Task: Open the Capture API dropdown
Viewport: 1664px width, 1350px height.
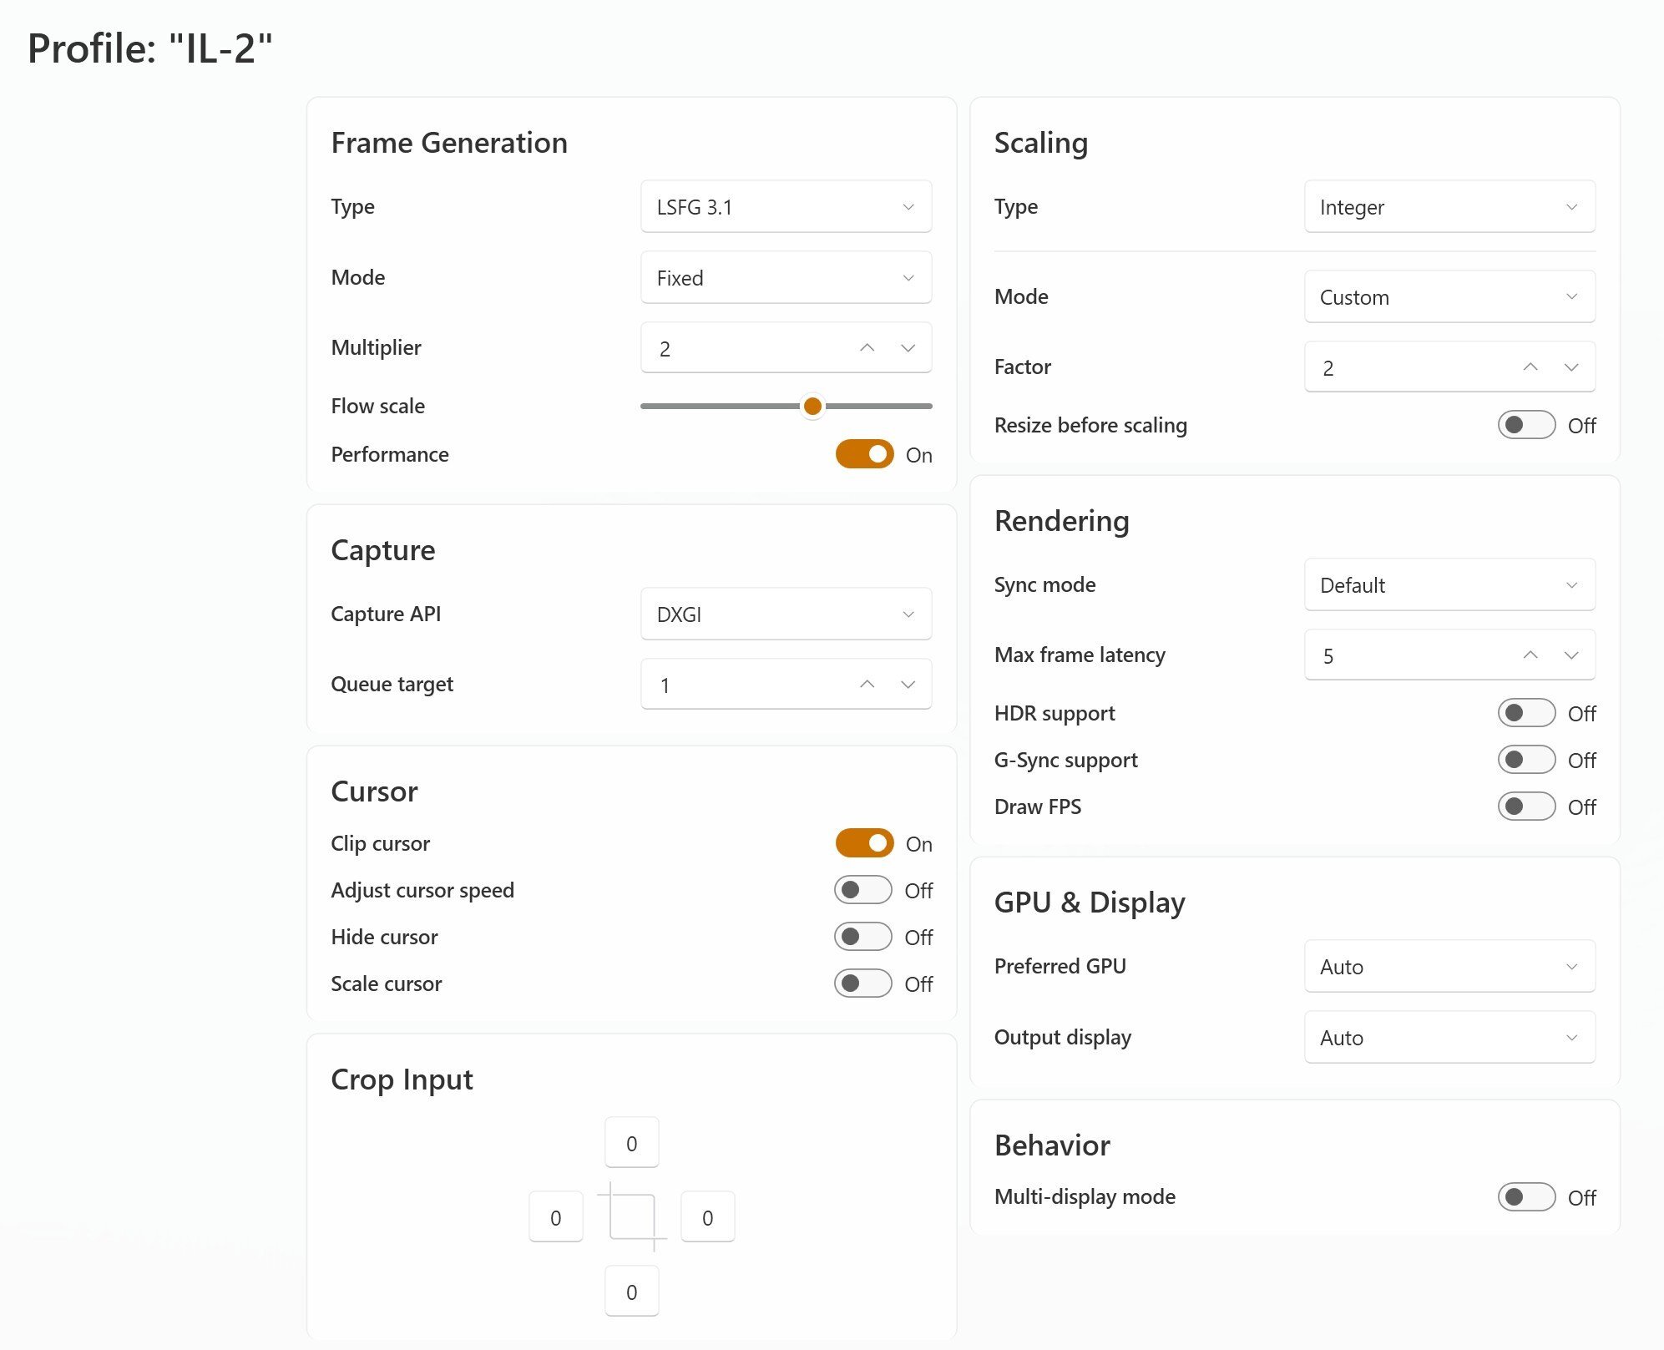Action: (x=785, y=614)
